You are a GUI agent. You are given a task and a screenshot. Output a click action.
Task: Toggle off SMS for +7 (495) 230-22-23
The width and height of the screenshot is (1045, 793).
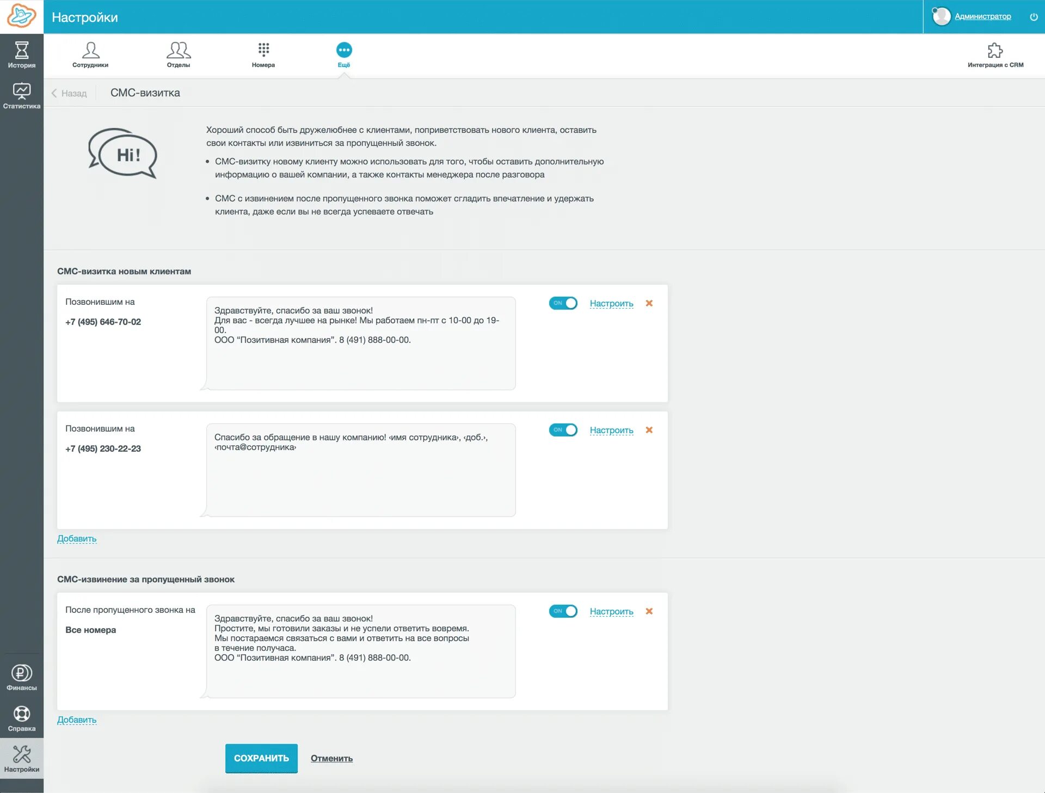click(x=563, y=430)
